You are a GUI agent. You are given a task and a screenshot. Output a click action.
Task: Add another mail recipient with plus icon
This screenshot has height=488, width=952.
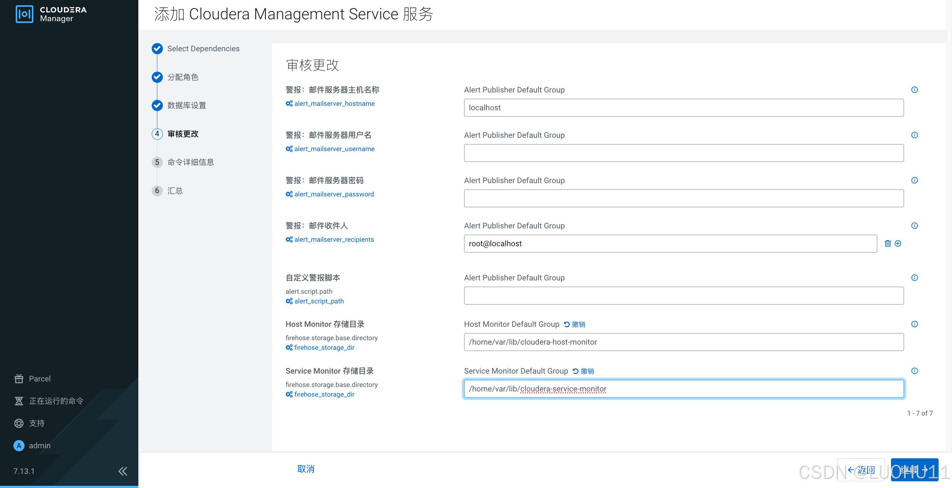(x=898, y=244)
